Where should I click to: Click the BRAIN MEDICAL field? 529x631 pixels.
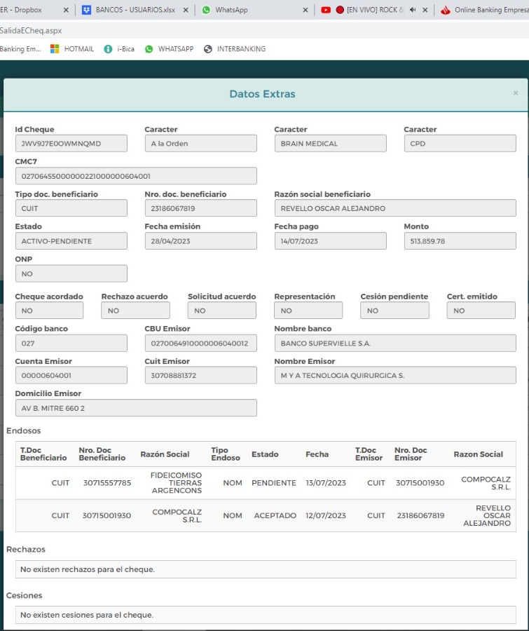tap(330, 144)
